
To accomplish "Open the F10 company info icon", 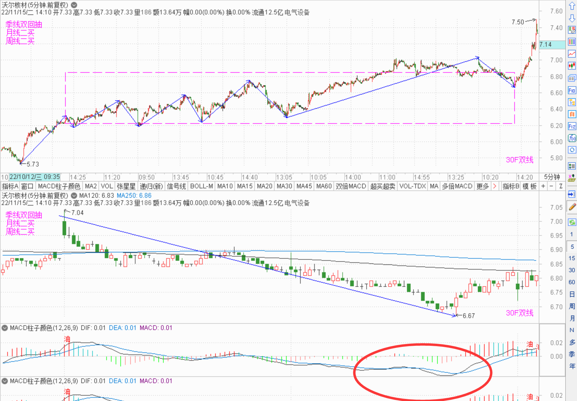I will [572, 90].
